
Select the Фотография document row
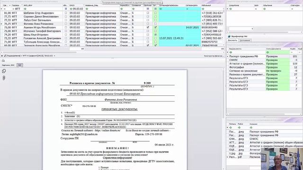click(x=265, y=67)
